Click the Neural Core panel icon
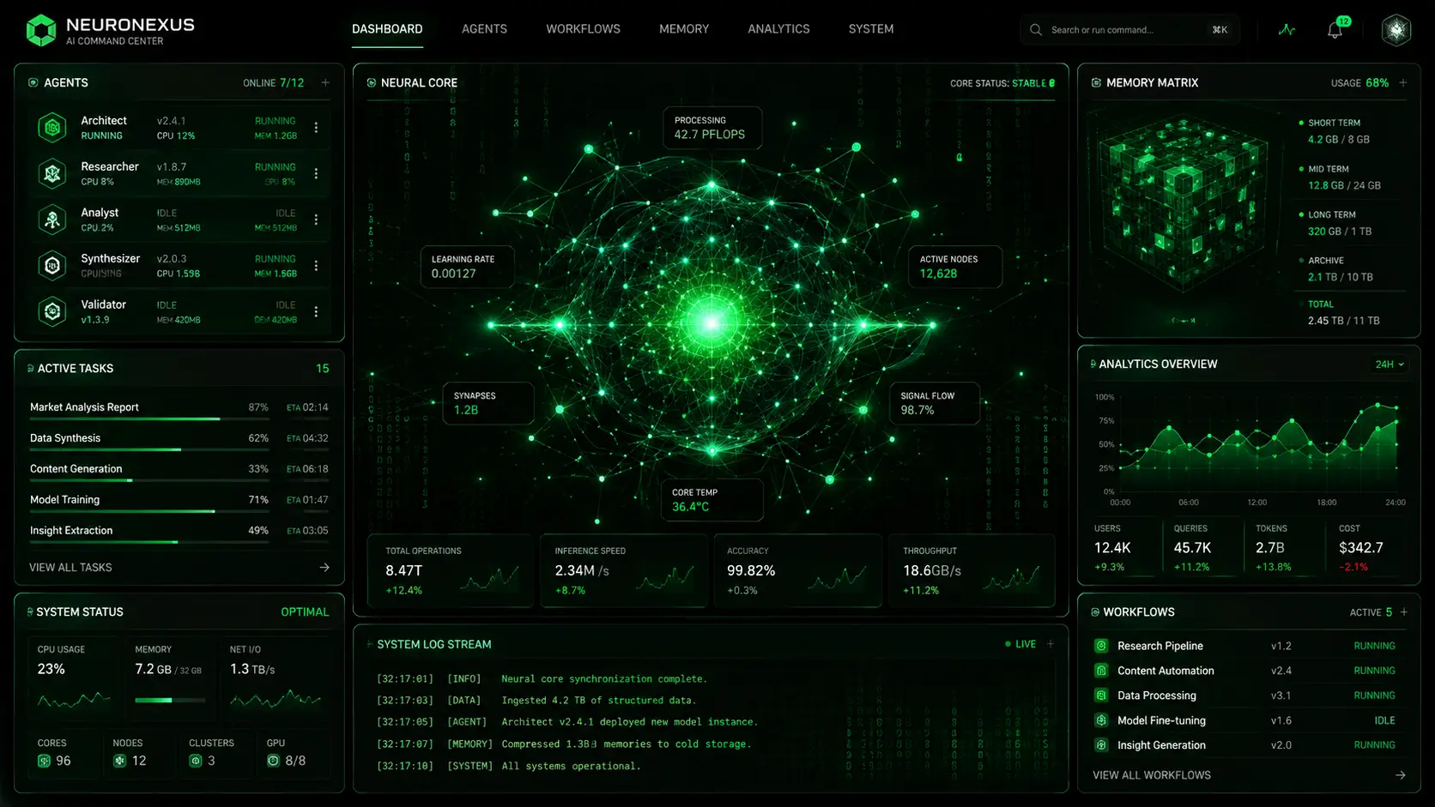Image resolution: width=1435 pixels, height=807 pixels. point(372,83)
